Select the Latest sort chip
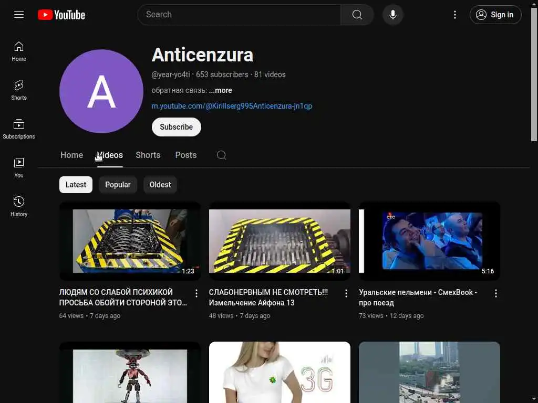 (76, 185)
